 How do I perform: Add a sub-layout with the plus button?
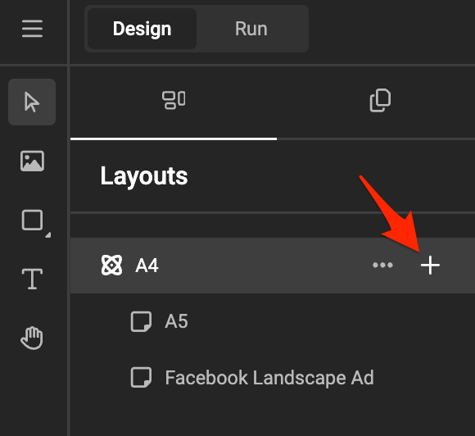click(430, 266)
